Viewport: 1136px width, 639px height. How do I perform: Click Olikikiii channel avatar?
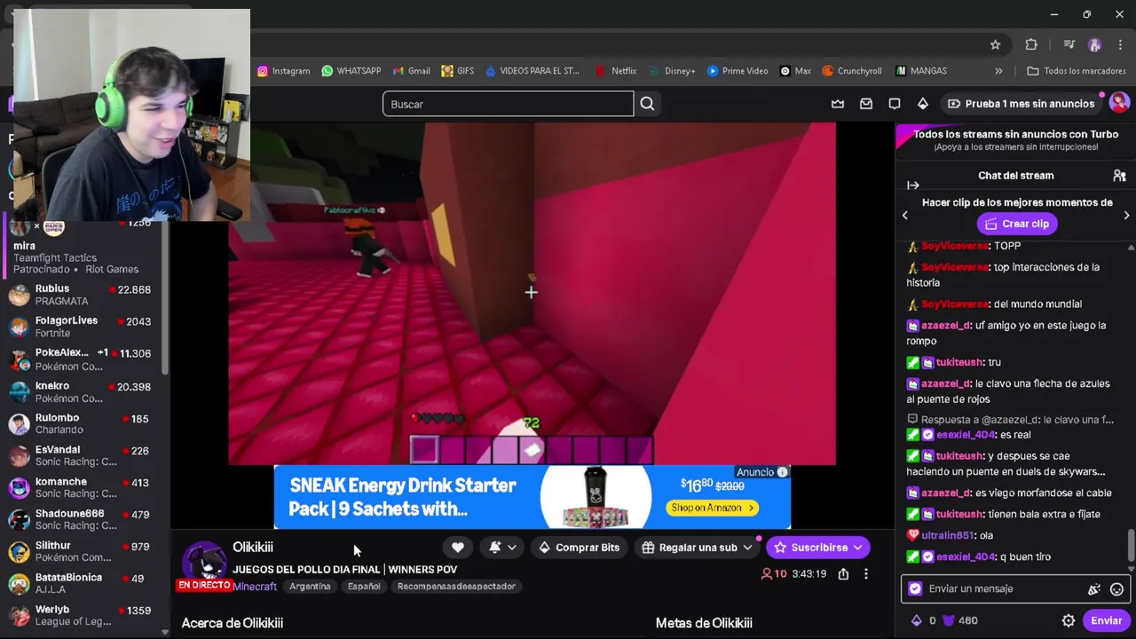click(204, 562)
